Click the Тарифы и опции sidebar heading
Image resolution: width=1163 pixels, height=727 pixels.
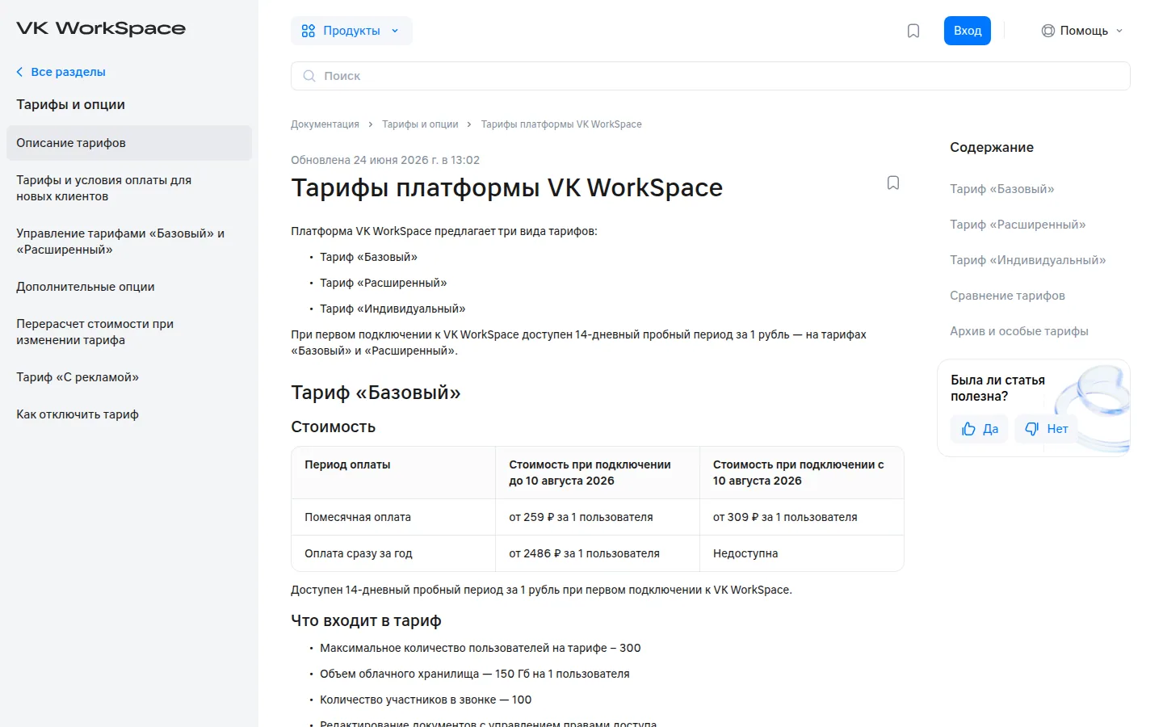(70, 104)
